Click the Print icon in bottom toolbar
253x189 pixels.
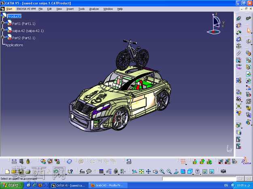point(28,172)
